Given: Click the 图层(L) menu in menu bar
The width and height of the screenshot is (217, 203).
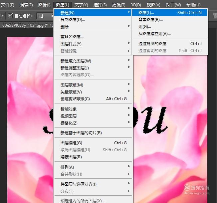Looking at the screenshot, I should click(63, 5).
